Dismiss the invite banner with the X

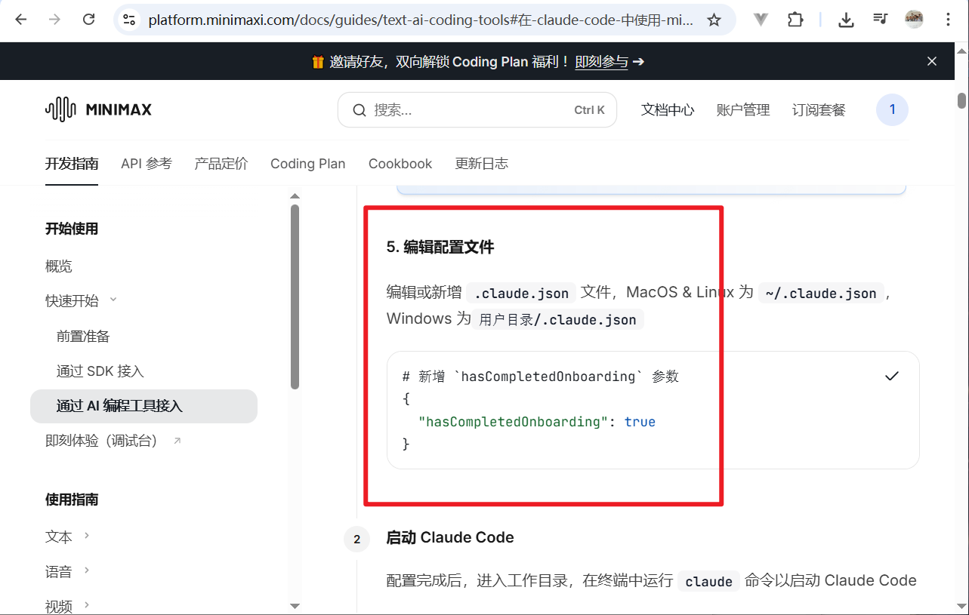coord(932,61)
